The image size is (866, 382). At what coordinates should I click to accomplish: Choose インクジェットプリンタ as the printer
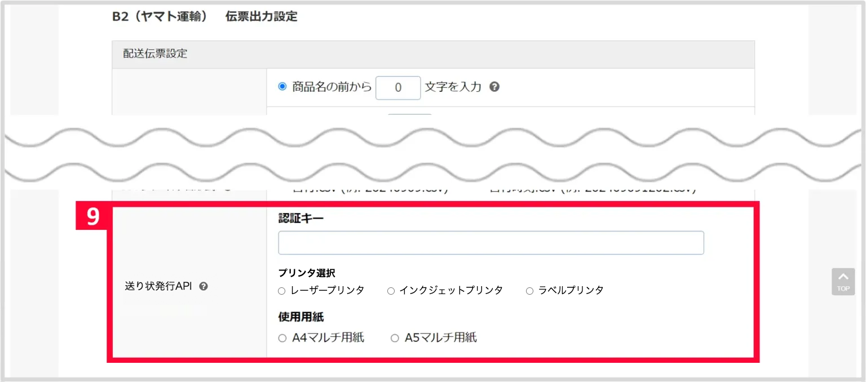391,290
